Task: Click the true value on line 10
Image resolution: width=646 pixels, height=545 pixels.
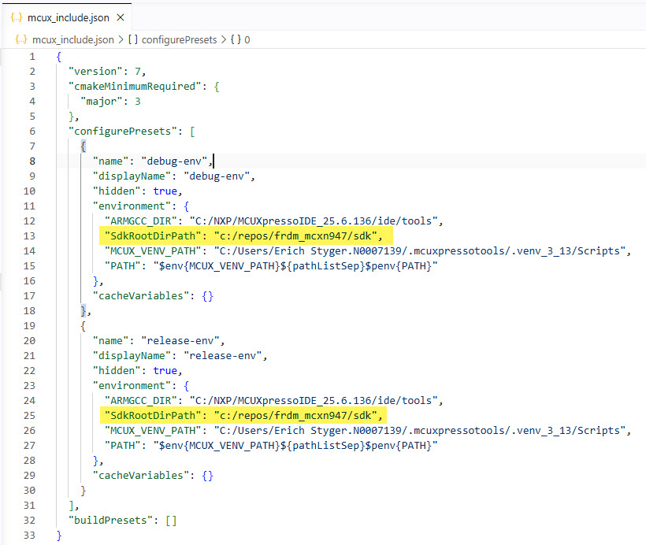Action: (166, 191)
